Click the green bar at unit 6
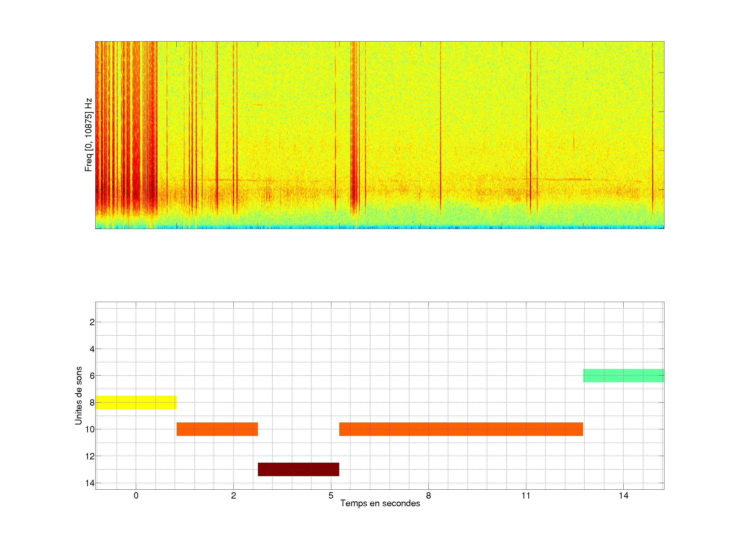 click(623, 375)
